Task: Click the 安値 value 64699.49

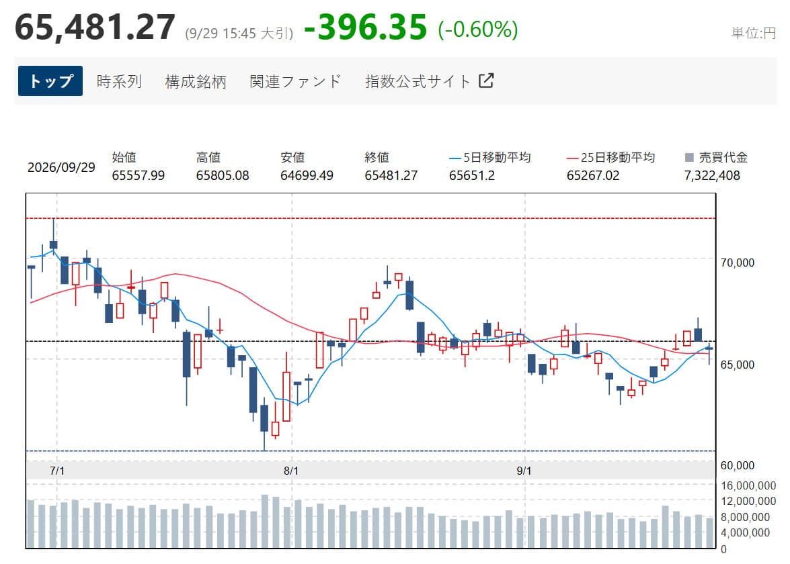Action: click(307, 175)
